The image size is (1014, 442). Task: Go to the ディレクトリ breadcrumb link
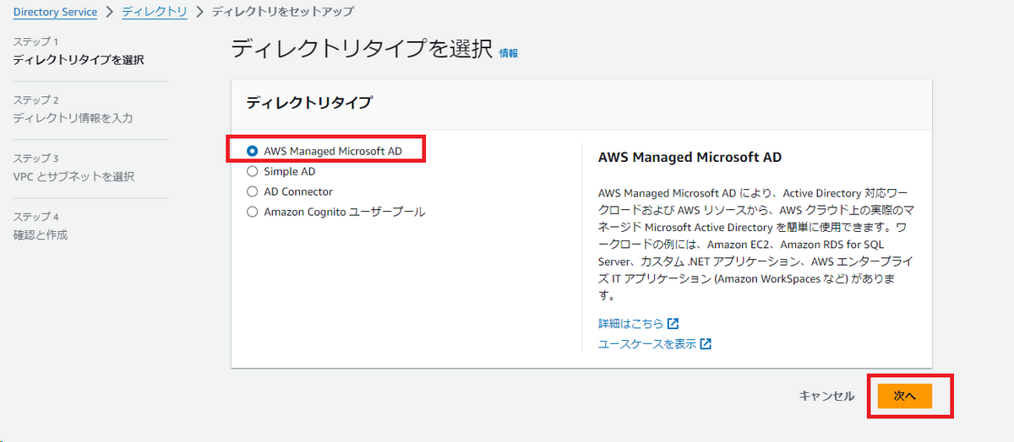pyautogui.click(x=155, y=12)
